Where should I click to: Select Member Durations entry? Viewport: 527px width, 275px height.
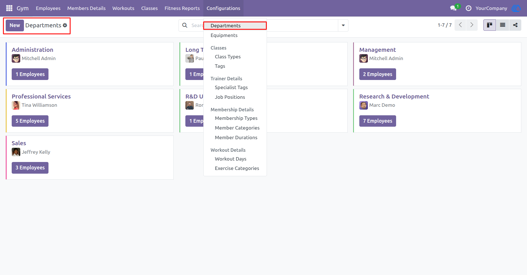click(x=235, y=137)
